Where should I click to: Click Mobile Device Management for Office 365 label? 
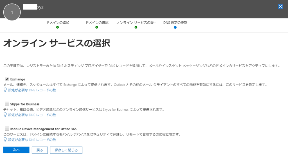coord(43,129)
